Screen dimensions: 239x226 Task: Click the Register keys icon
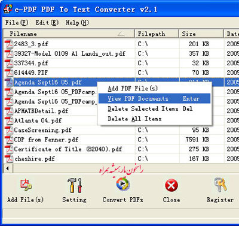(x=220, y=185)
